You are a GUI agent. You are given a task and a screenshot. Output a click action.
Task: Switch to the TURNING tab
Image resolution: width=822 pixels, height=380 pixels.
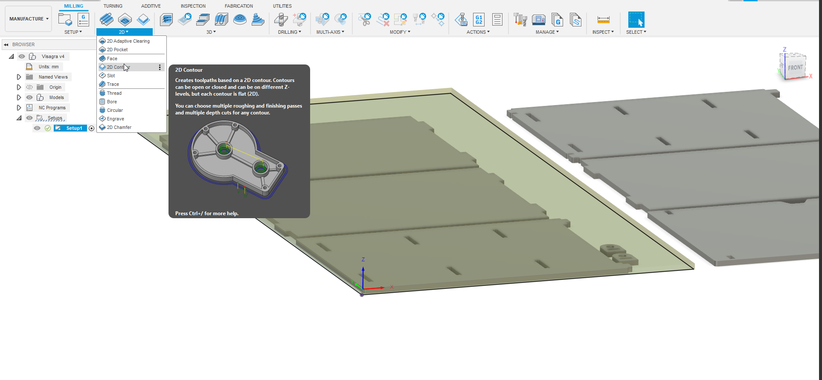coord(113,6)
